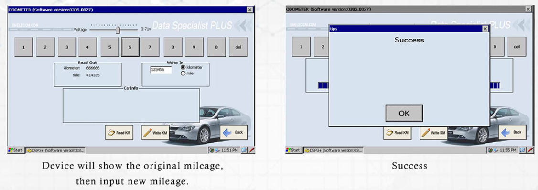The image size is (538, 190).
Task: Select the mile radio button
Action: click(x=183, y=73)
